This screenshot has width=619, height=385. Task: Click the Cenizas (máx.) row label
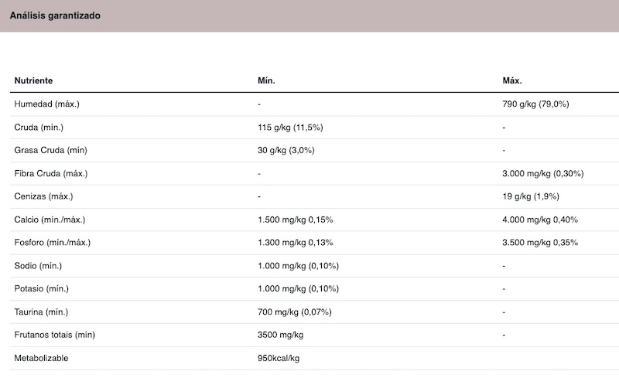coord(43,196)
